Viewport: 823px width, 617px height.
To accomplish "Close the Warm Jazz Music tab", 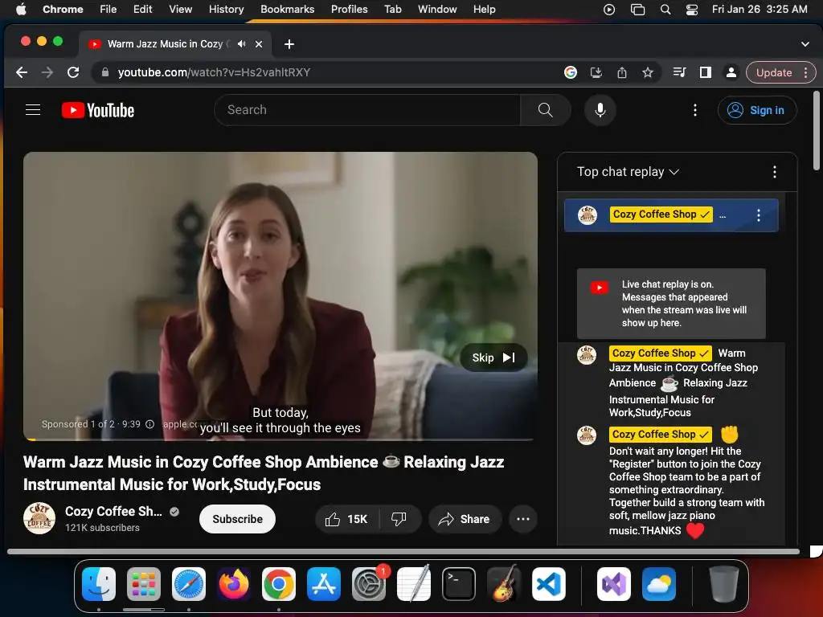I will tap(259, 44).
